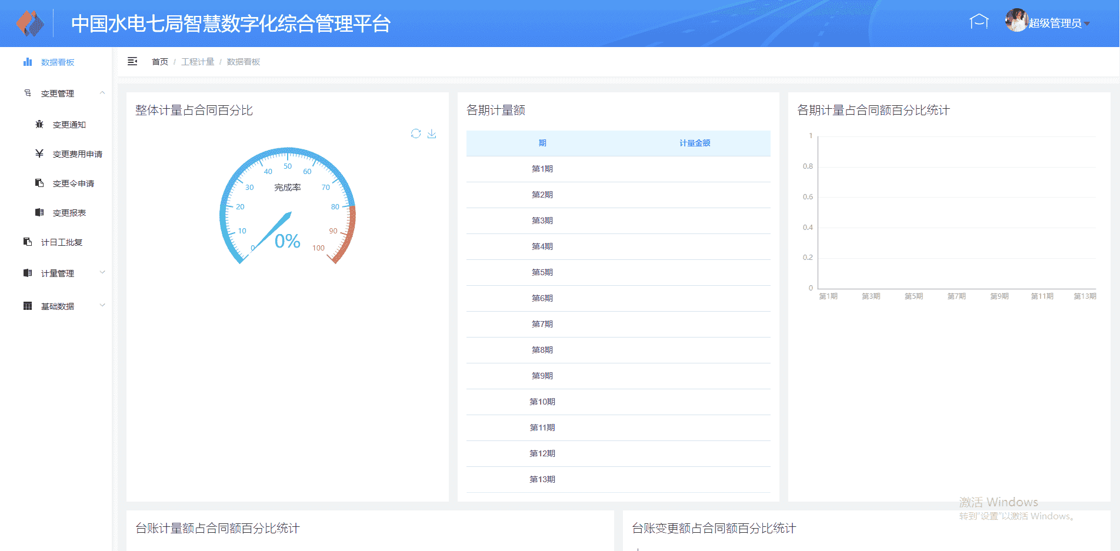Click the home icon in the top header
1120x551 pixels.
978,22
